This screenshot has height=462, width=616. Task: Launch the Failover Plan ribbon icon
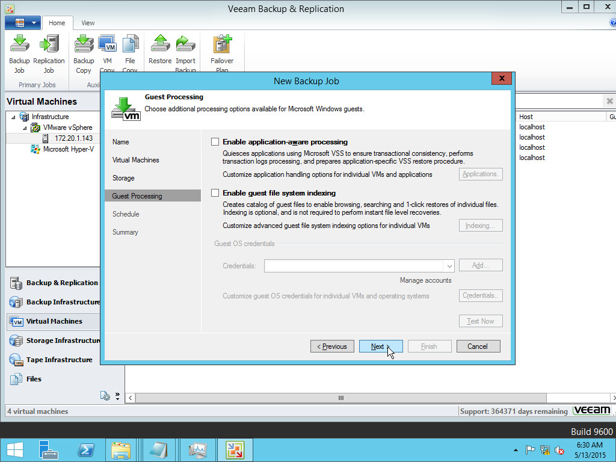[x=222, y=54]
